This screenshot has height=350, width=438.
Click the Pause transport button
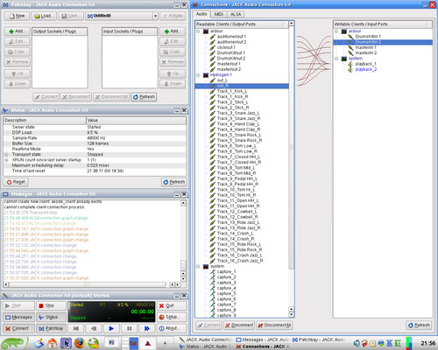point(129,328)
